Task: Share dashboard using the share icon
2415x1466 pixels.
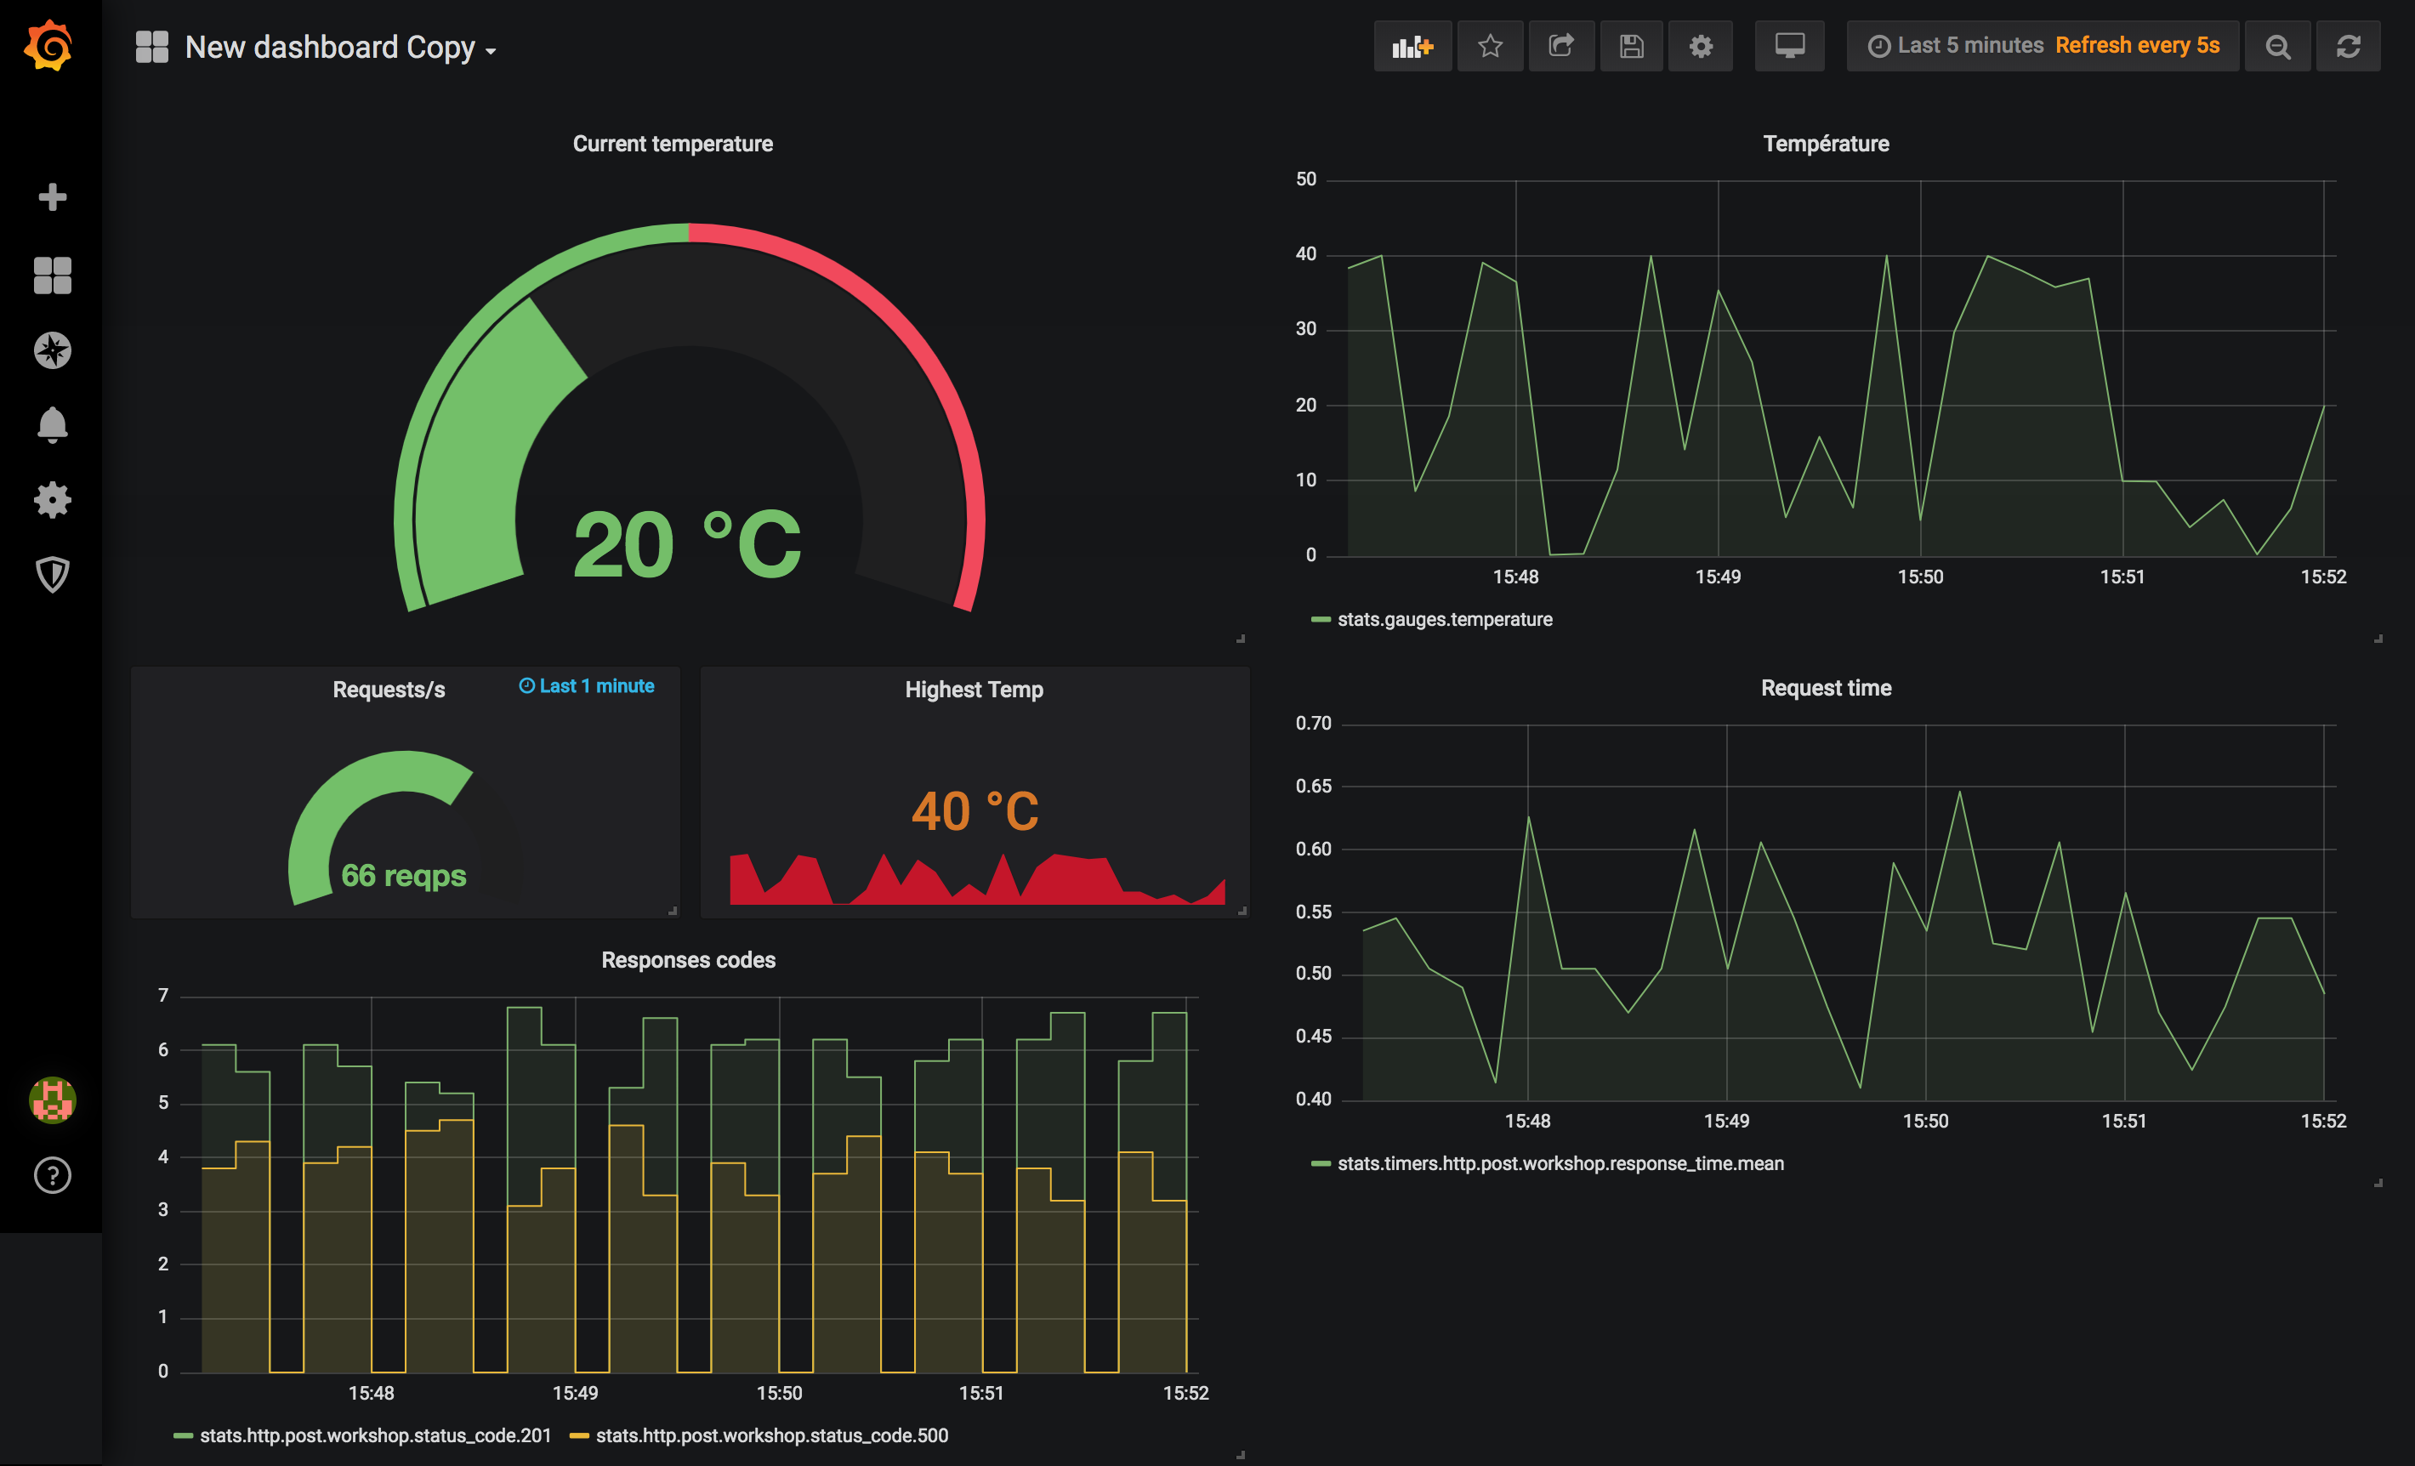Action: pyautogui.click(x=1561, y=46)
